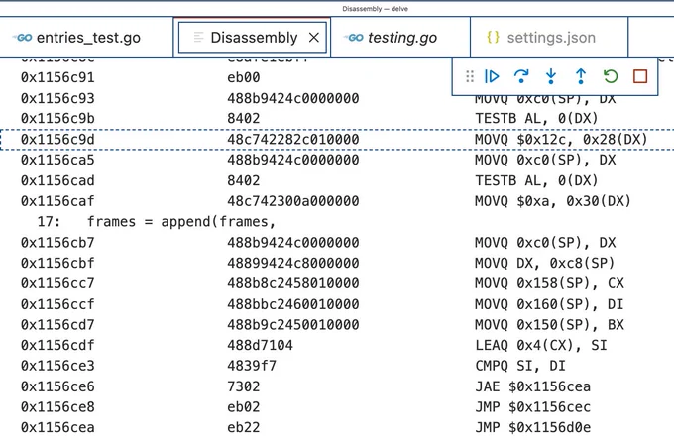Click bytes 488b8c2458010000

tap(293, 283)
